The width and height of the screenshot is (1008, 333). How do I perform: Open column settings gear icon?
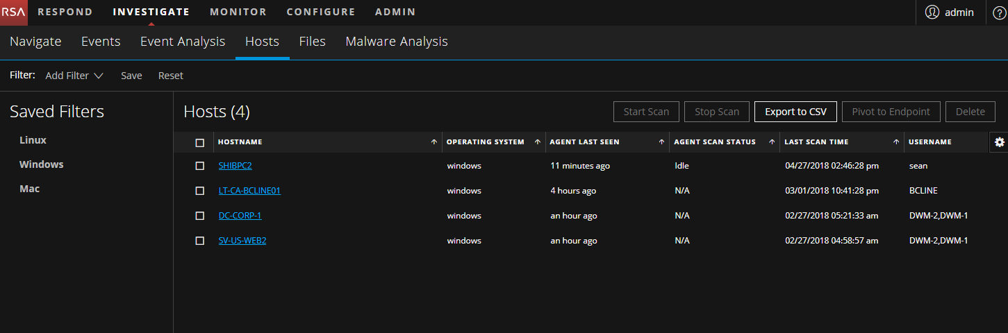[999, 142]
